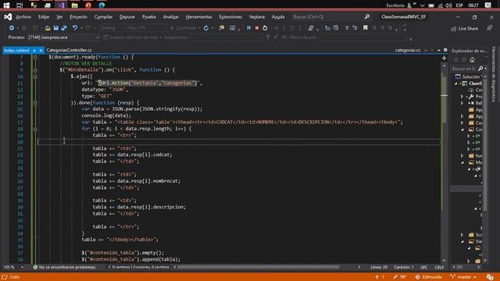Switch to the CategoriasController.cs tab
Viewport: 500px width, 281px height.
(x=69, y=50)
